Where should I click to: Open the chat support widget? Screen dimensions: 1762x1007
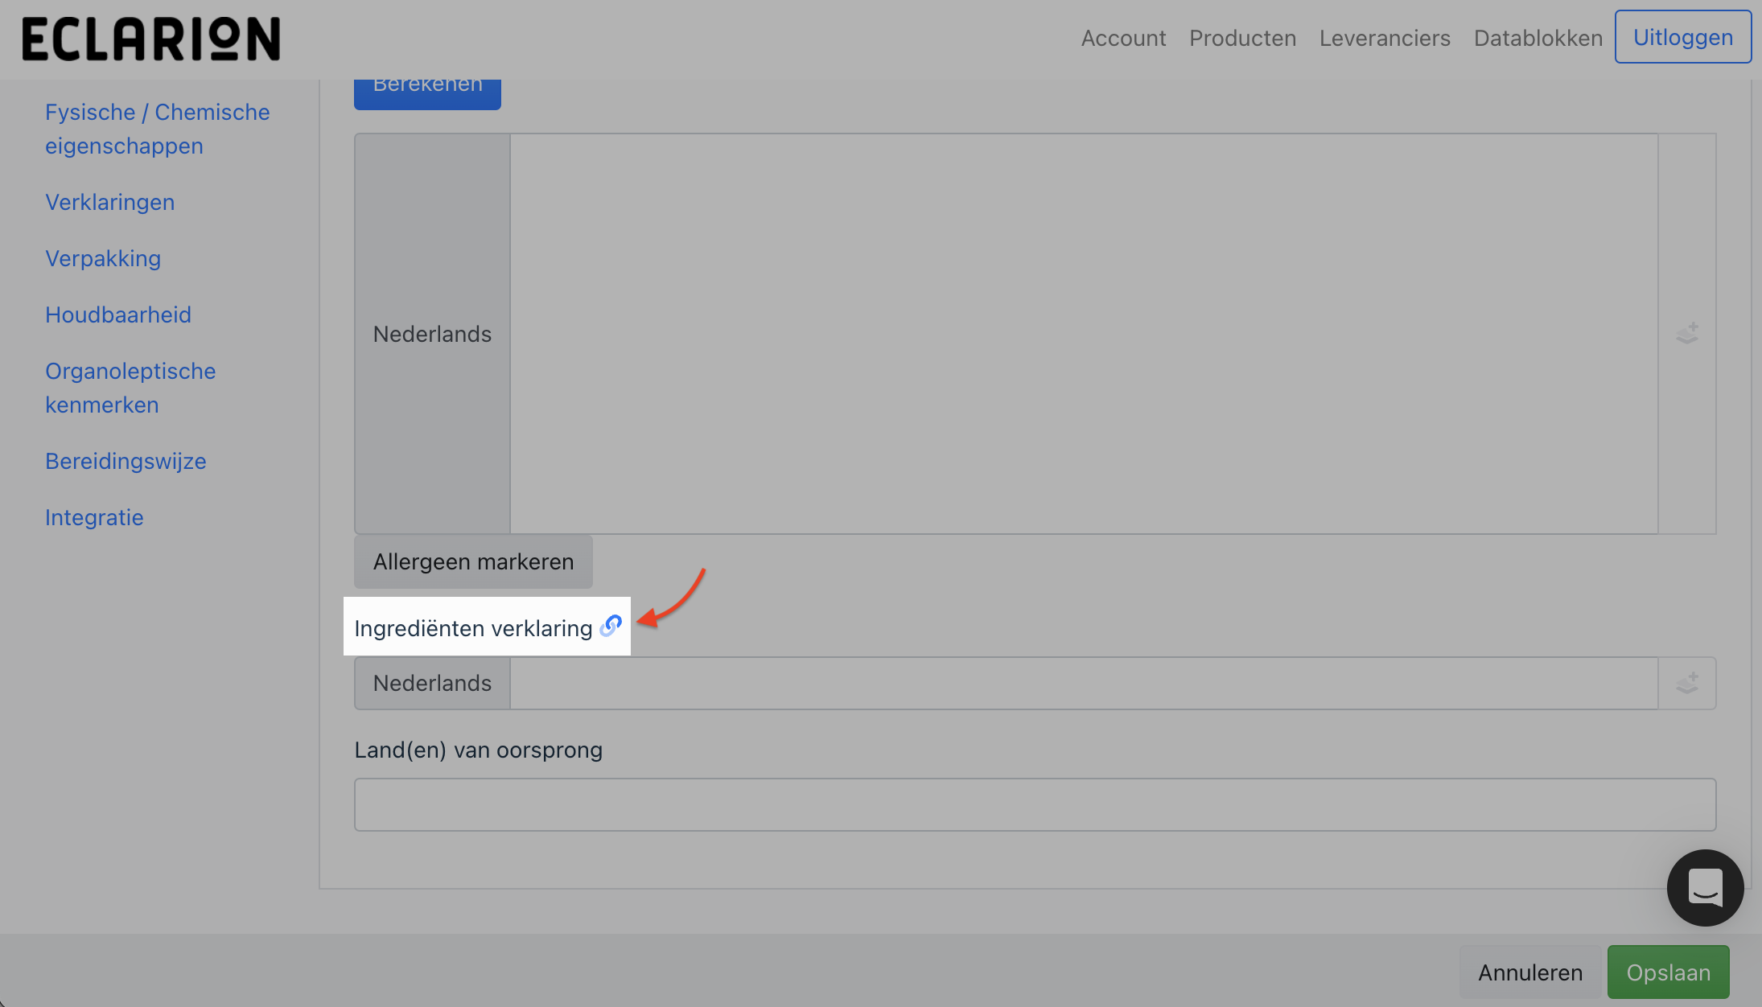coord(1705,887)
